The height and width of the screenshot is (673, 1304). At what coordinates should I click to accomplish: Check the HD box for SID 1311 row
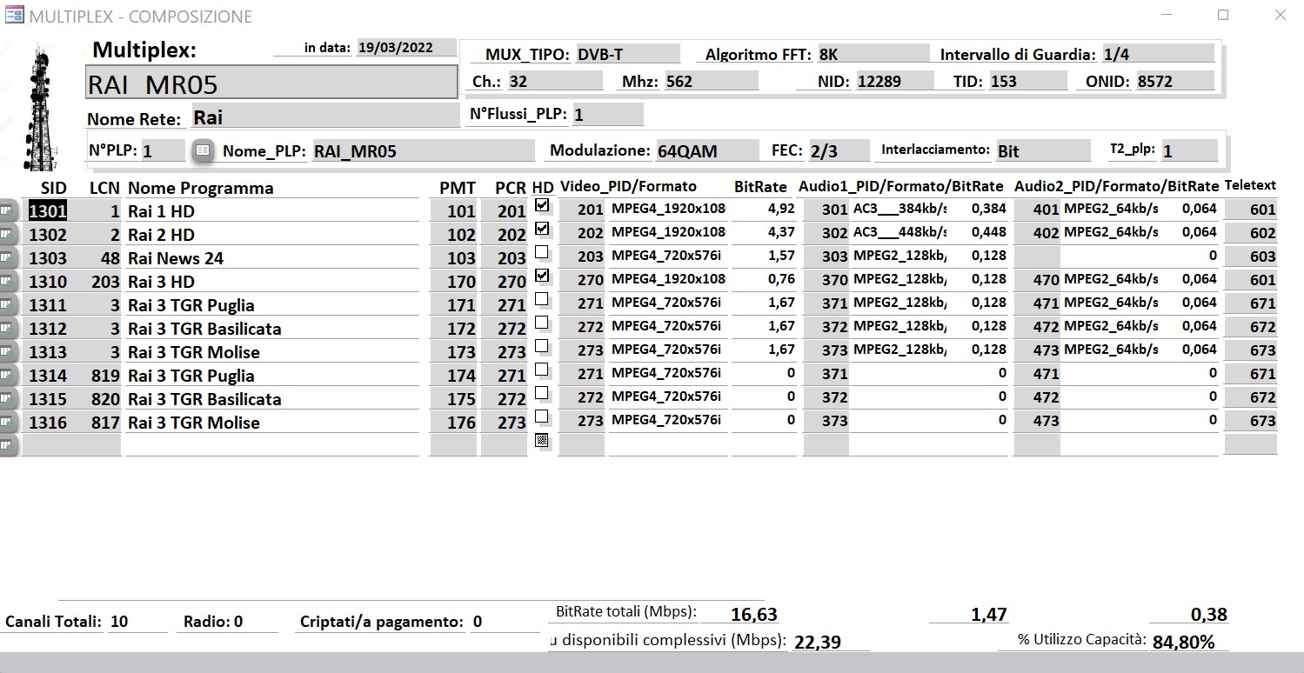pyautogui.click(x=542, y=299)
